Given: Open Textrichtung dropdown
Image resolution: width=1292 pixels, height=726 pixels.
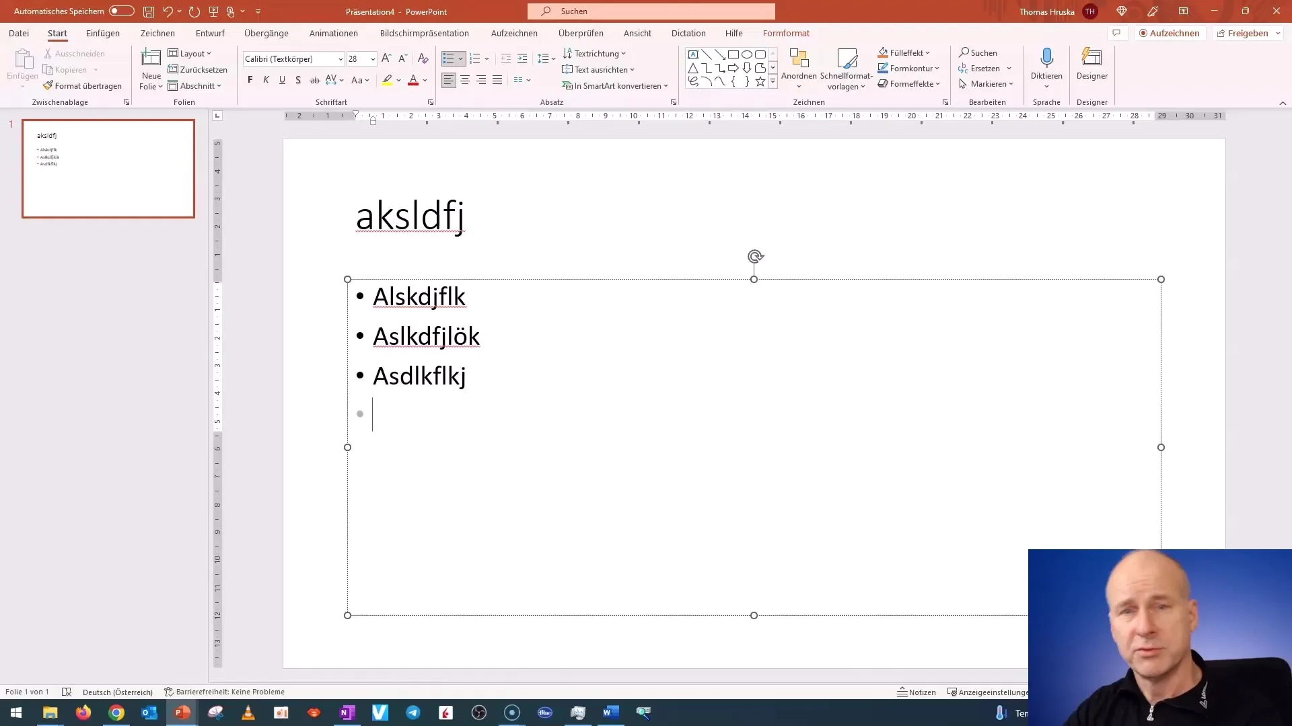Looking at the screenshot, I should (x=594, y=53).
